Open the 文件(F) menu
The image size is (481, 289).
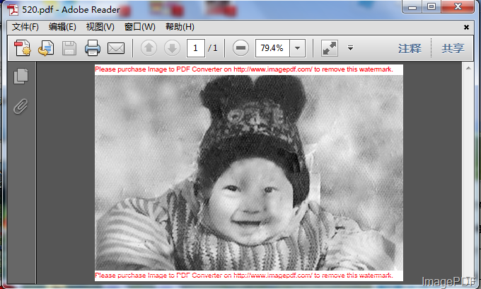click(25, 27)
